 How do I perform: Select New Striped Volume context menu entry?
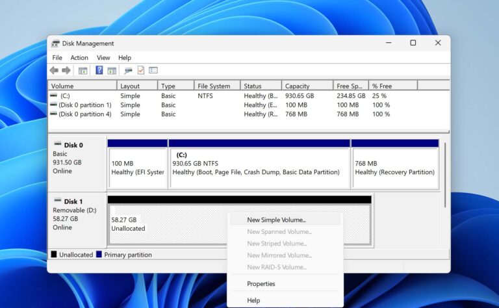click(x=285, y=244)
